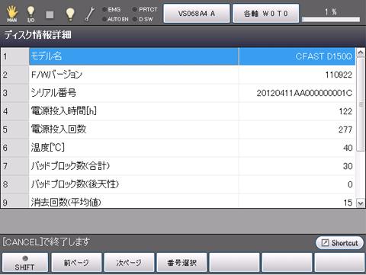This screenshot has height=275, width=366.
Task: Click the 番号選択 button
Action: [x=181, y=263]
